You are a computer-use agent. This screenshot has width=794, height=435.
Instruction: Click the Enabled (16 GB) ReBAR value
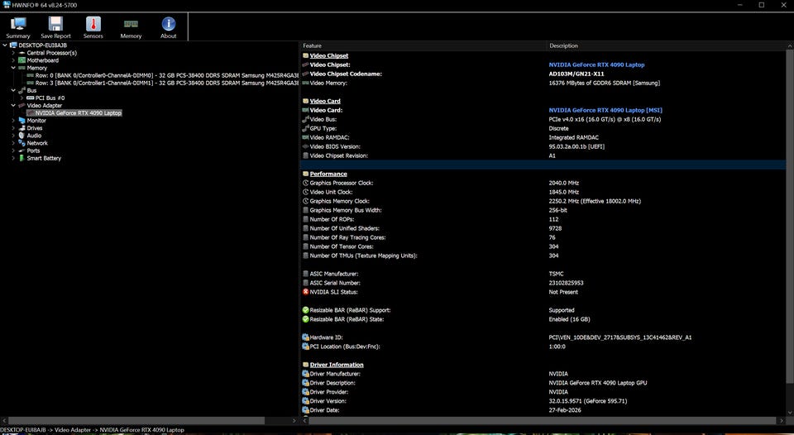point(569,319)
